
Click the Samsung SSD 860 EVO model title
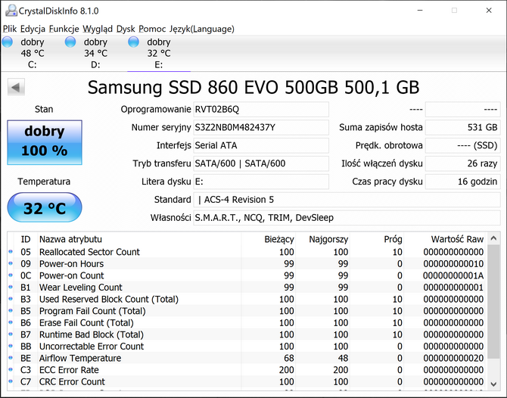(x=253, y=87)
